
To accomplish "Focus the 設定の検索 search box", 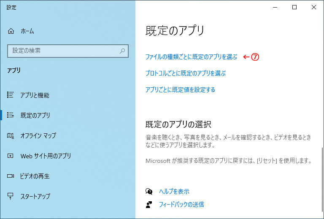I will [68, 51].
